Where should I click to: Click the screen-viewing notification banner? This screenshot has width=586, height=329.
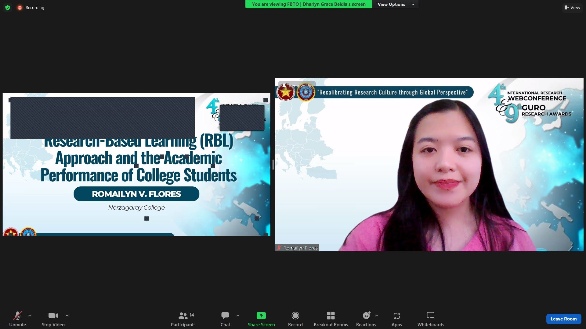(309, 4)
